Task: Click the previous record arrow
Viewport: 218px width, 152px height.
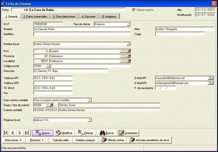Action: tap(13, 133)
